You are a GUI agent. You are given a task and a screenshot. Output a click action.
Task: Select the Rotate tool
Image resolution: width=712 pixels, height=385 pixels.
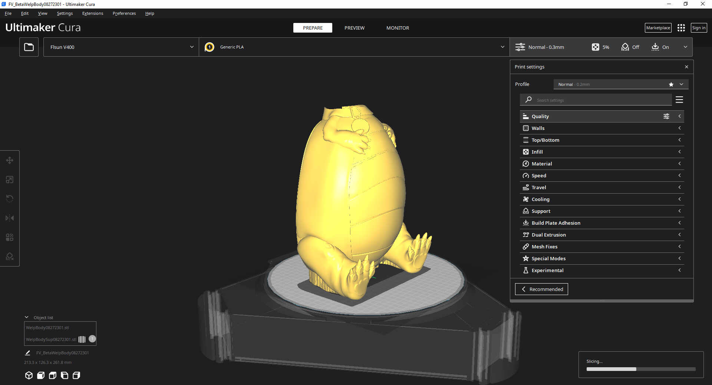[10, 199]
